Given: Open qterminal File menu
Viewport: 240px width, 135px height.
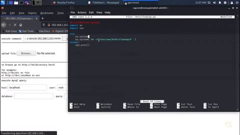Looking at the screenshot, I should (x=73, y=12).
